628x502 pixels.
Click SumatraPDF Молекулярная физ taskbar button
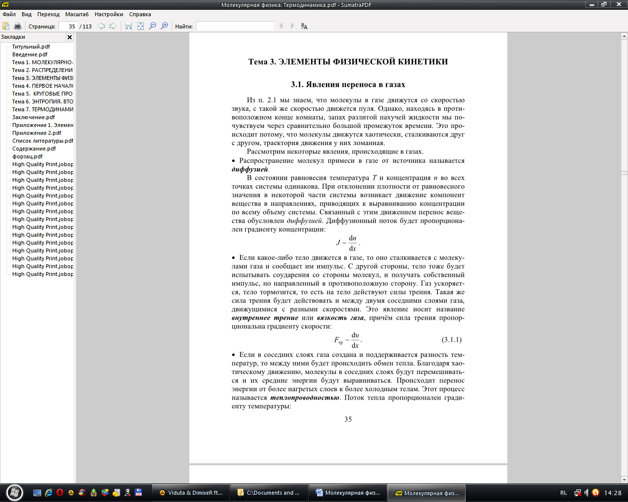pos(426,493)
